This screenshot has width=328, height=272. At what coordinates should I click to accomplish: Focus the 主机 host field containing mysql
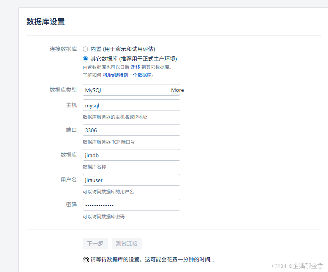click(x=132, y=105)
